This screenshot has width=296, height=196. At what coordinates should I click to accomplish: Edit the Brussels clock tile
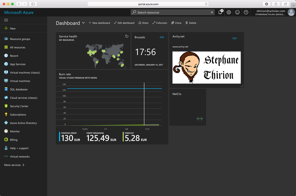pyautogui.click(x=162, y=37)
